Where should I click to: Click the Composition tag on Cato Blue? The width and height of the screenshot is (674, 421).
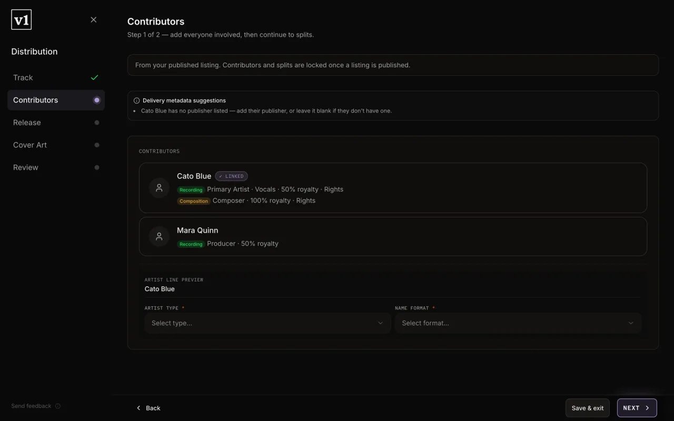pos(193,201)
